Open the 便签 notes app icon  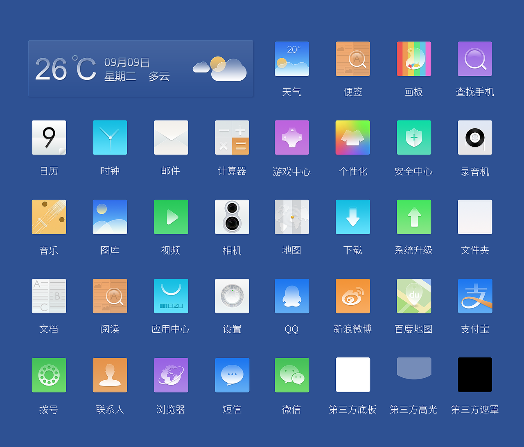(353, 59)
